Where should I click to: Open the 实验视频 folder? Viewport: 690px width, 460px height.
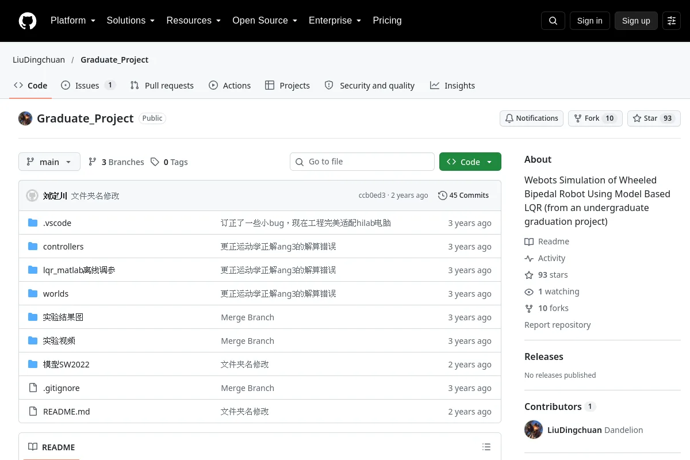point(59,341)
